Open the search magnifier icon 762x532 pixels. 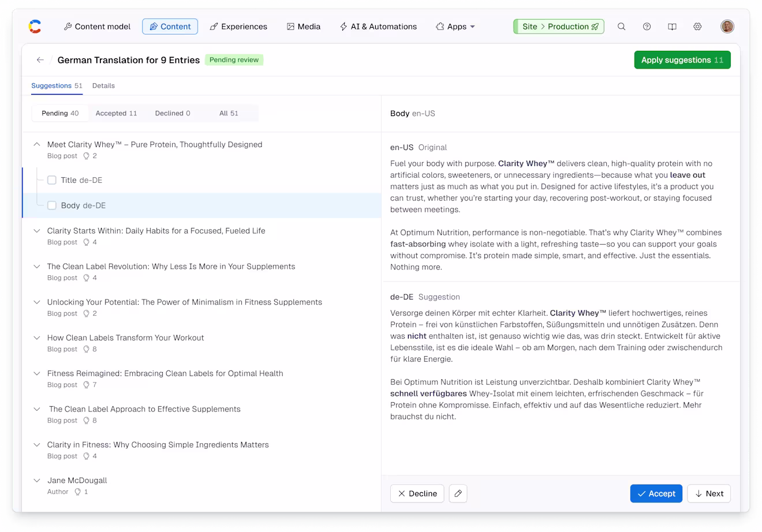(621, 27)
